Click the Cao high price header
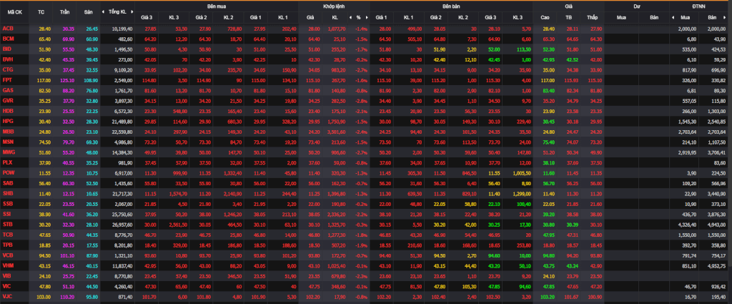Image resolution: width=732 pixels, height=304 pixels. point(544,18)
